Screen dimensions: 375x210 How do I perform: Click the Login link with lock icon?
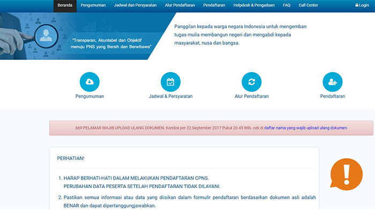coord(362,5)
